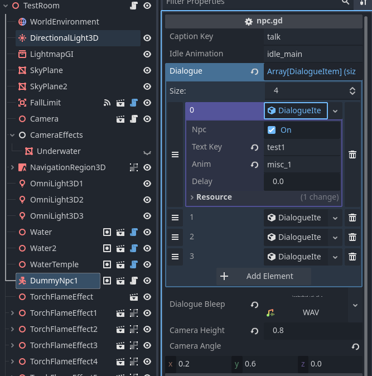Click DummyNpc1 group icon
Screen dimensions: 372x376
[x=107, y=281]
